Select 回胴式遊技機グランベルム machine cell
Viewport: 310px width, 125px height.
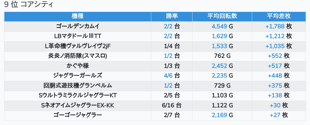[x=77, y=85]
